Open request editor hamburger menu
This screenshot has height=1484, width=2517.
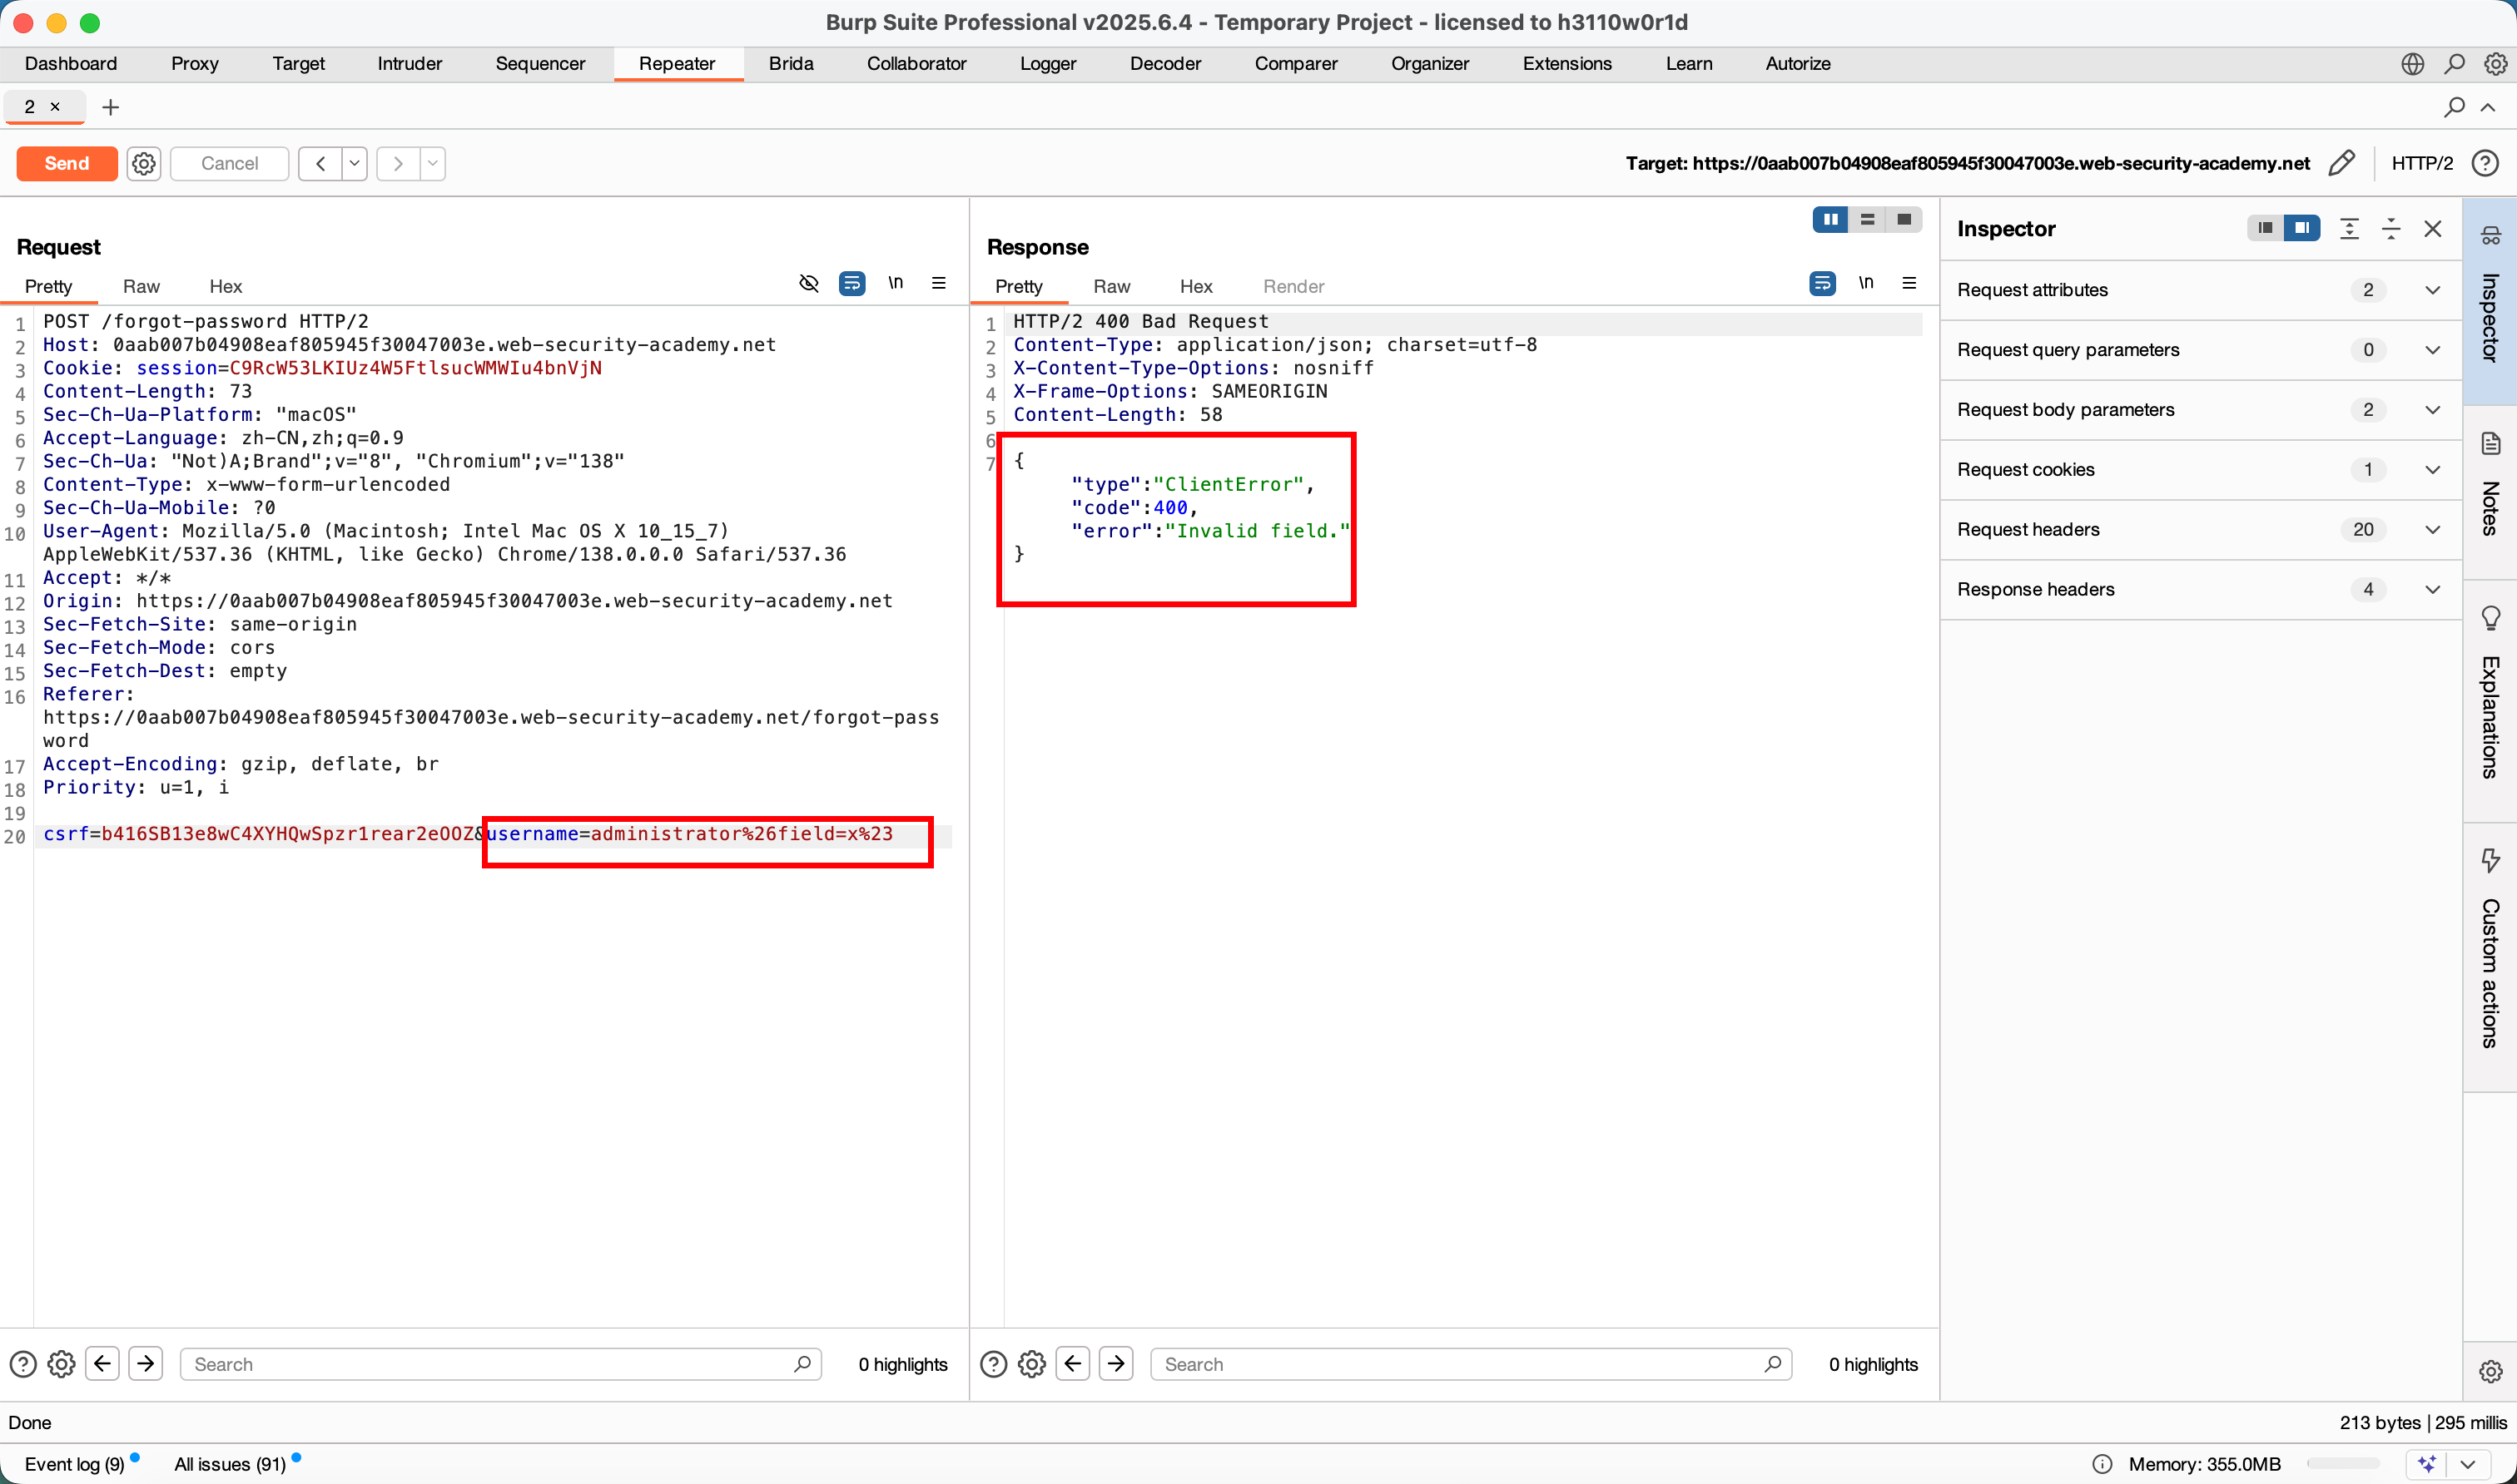(938, 283)
